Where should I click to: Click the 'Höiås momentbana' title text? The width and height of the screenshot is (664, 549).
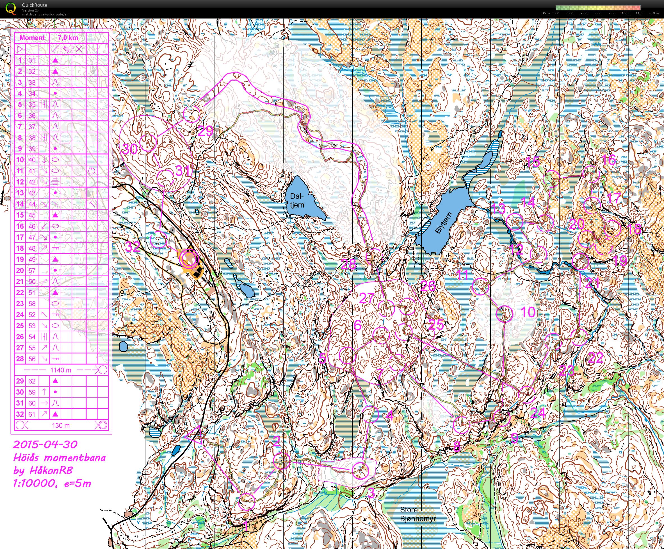tap(60, 458)
